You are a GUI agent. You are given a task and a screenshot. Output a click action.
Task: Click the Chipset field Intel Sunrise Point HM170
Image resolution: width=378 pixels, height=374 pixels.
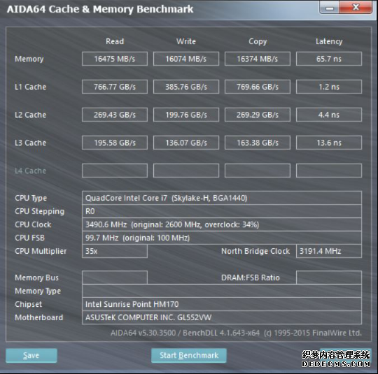[222, 304]
